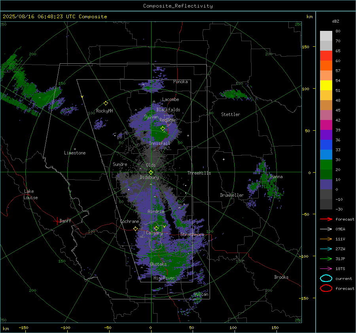This screenshot has height=333, width=356.
Task: Click the yellow radar site diamond near Didsbury
Action: pyautogui.click(x=151, y=172)
